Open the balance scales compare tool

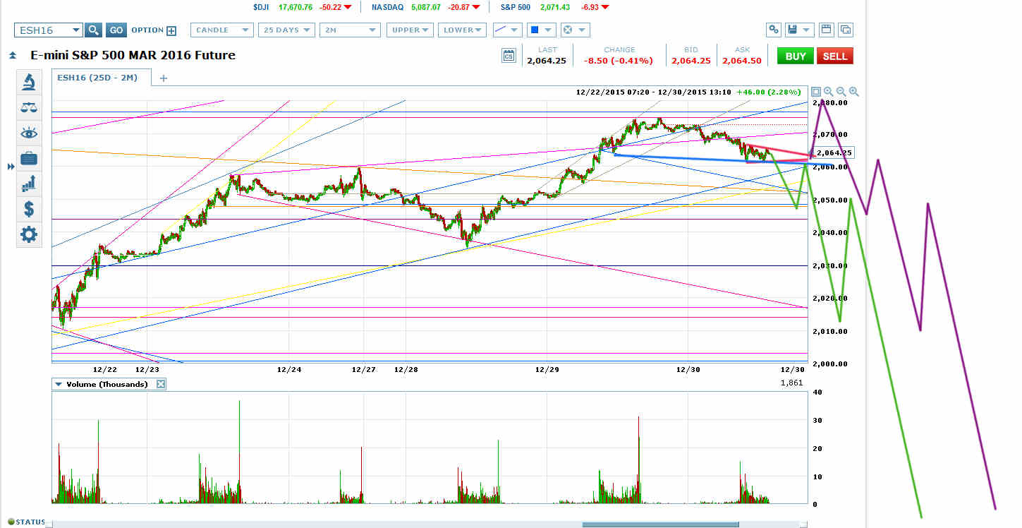pyautogui.click(x=29, y=108)
